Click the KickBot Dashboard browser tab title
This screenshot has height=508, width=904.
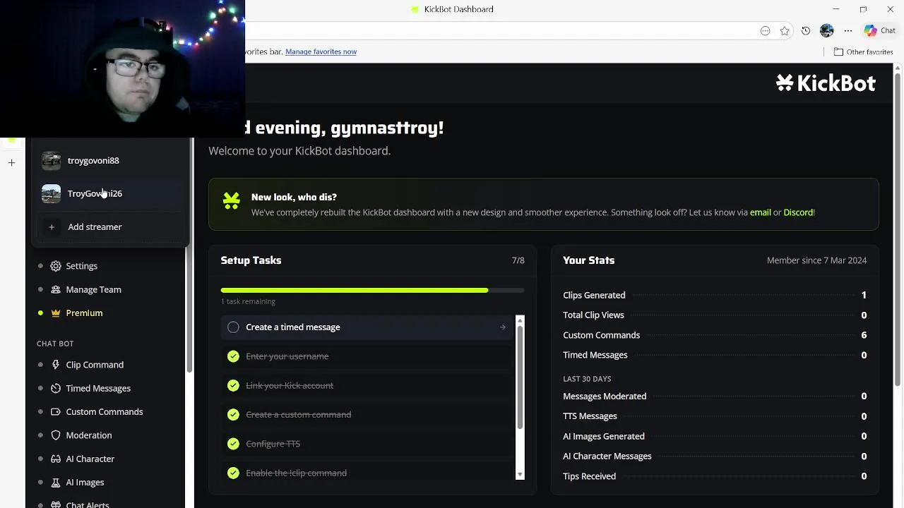coord(458,9)
